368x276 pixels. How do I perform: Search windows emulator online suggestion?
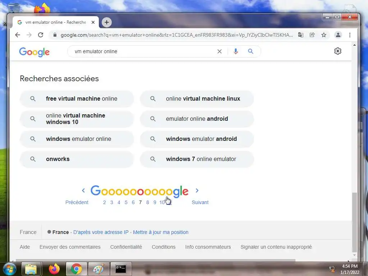point(77,139)
